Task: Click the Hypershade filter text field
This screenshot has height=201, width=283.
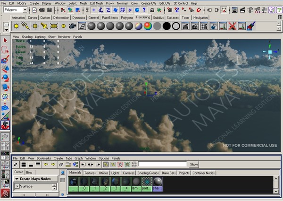Action: click(162, 164)
